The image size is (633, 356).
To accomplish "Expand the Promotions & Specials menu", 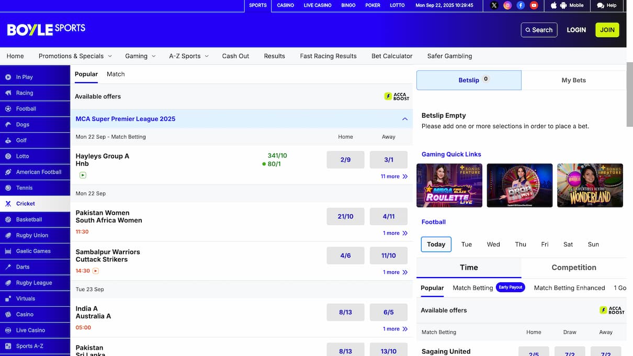I will tap(75, 56).
